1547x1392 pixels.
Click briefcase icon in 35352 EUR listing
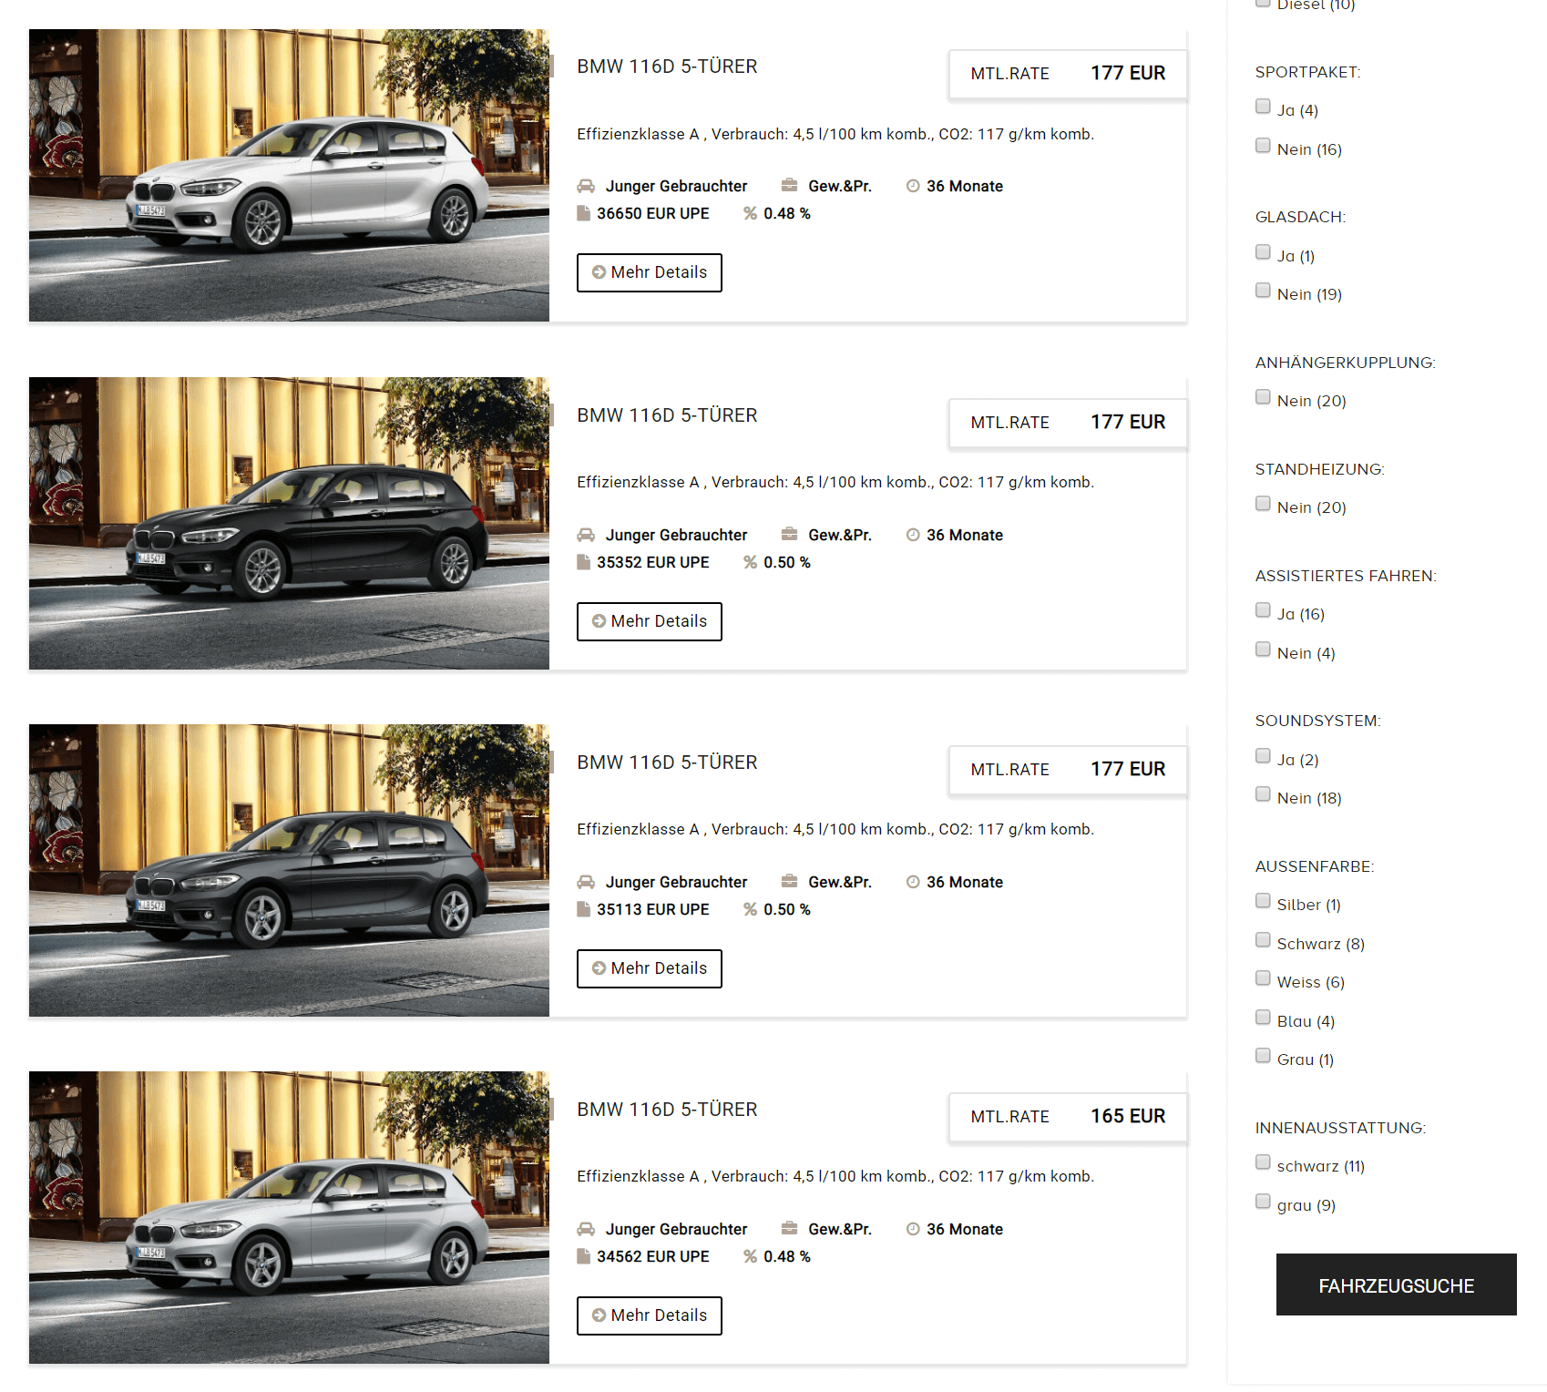tap(789, 534)
